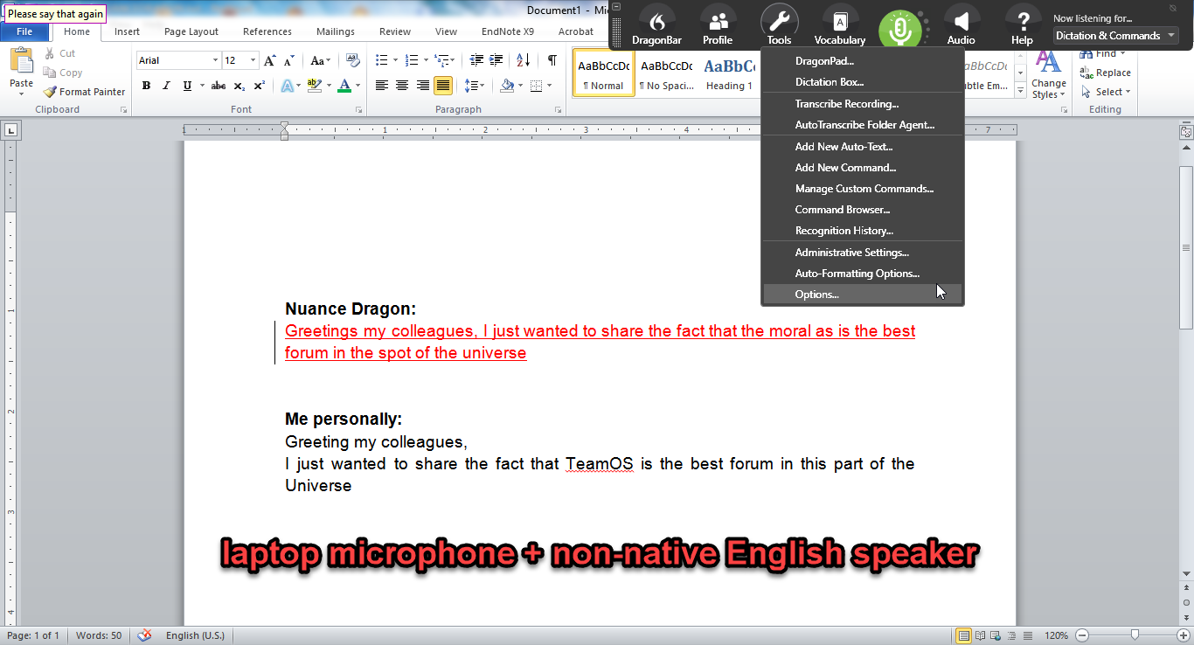Align text left
Viewport: 1194px width, 645px height.
coord(382,86)
